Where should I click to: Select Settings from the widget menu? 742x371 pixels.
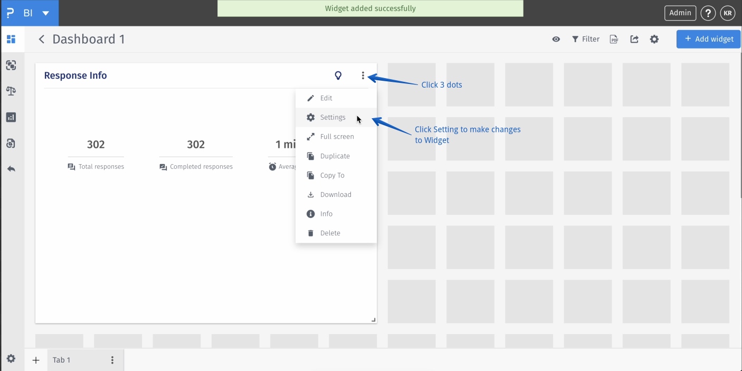332,117
